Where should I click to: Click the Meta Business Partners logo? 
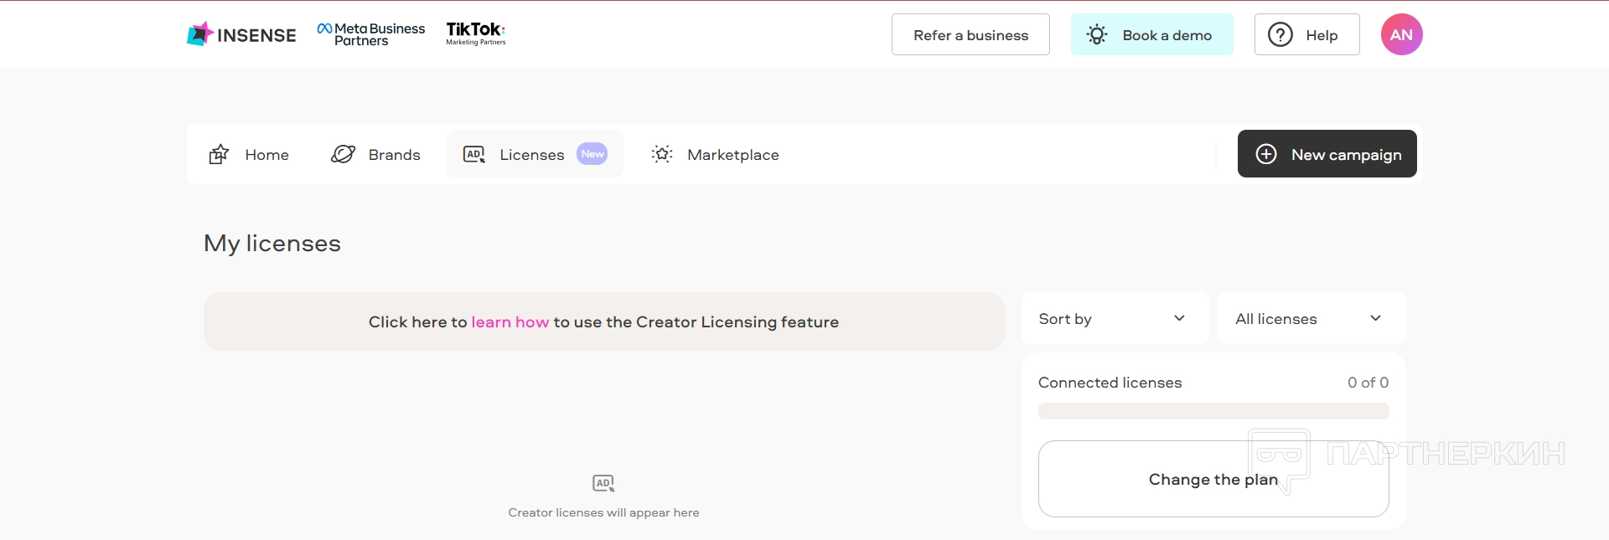point(371,34)
